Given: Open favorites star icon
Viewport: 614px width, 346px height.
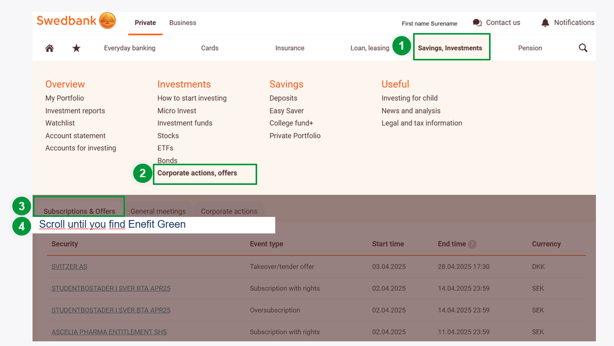Looking at the screenshot, I should pos(76,48).
